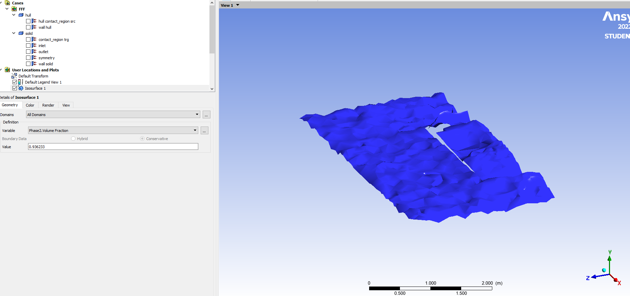Switch to the Color tab
Viewport: 630px width, 296px height.
(x=30, y=105)
